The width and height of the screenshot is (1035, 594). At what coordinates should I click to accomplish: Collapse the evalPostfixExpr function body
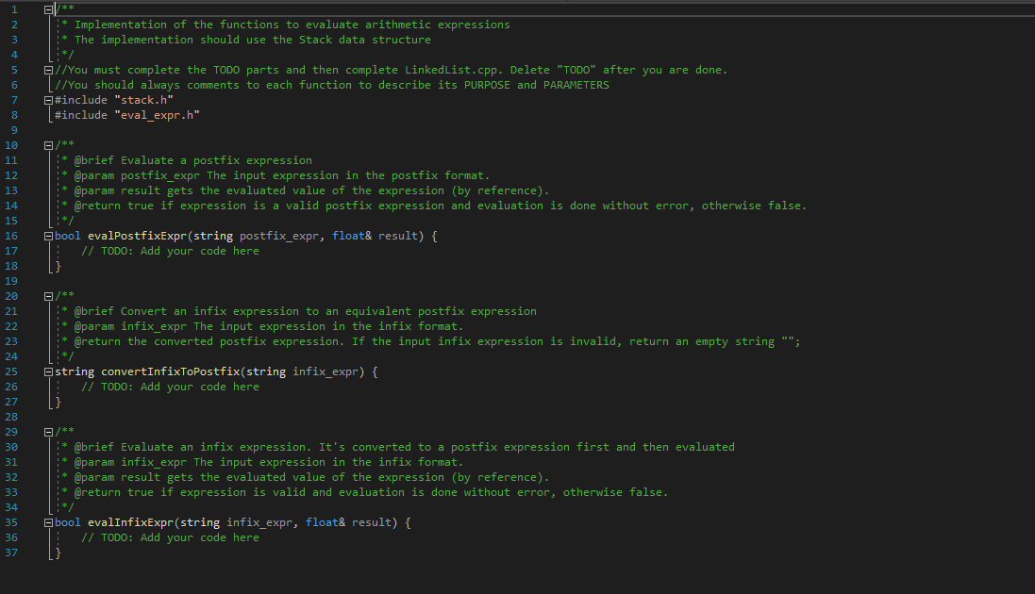[48, 237]
